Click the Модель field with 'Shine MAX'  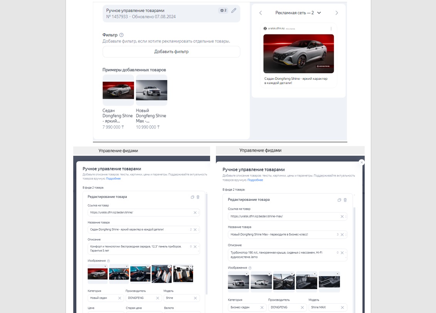[x=328, y=308]
